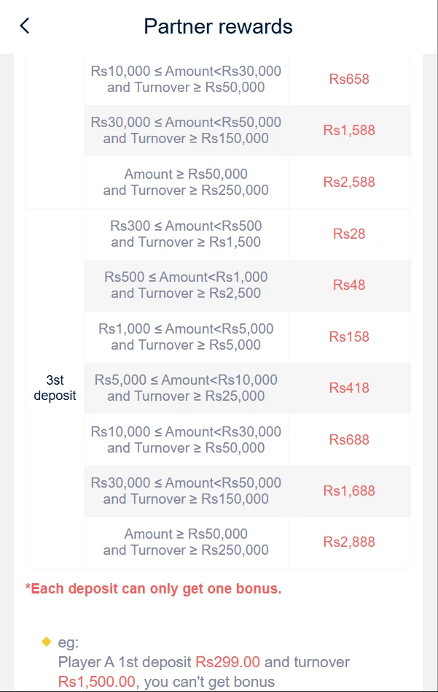This screenshot has height=692, width=438.
Task: Select the Rs418 bonus amount
Action: 349,388
